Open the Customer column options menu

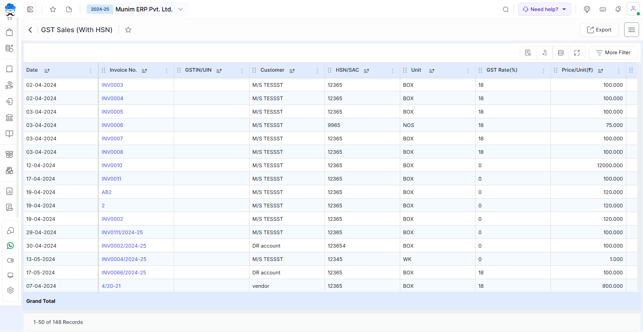(317, 70)
